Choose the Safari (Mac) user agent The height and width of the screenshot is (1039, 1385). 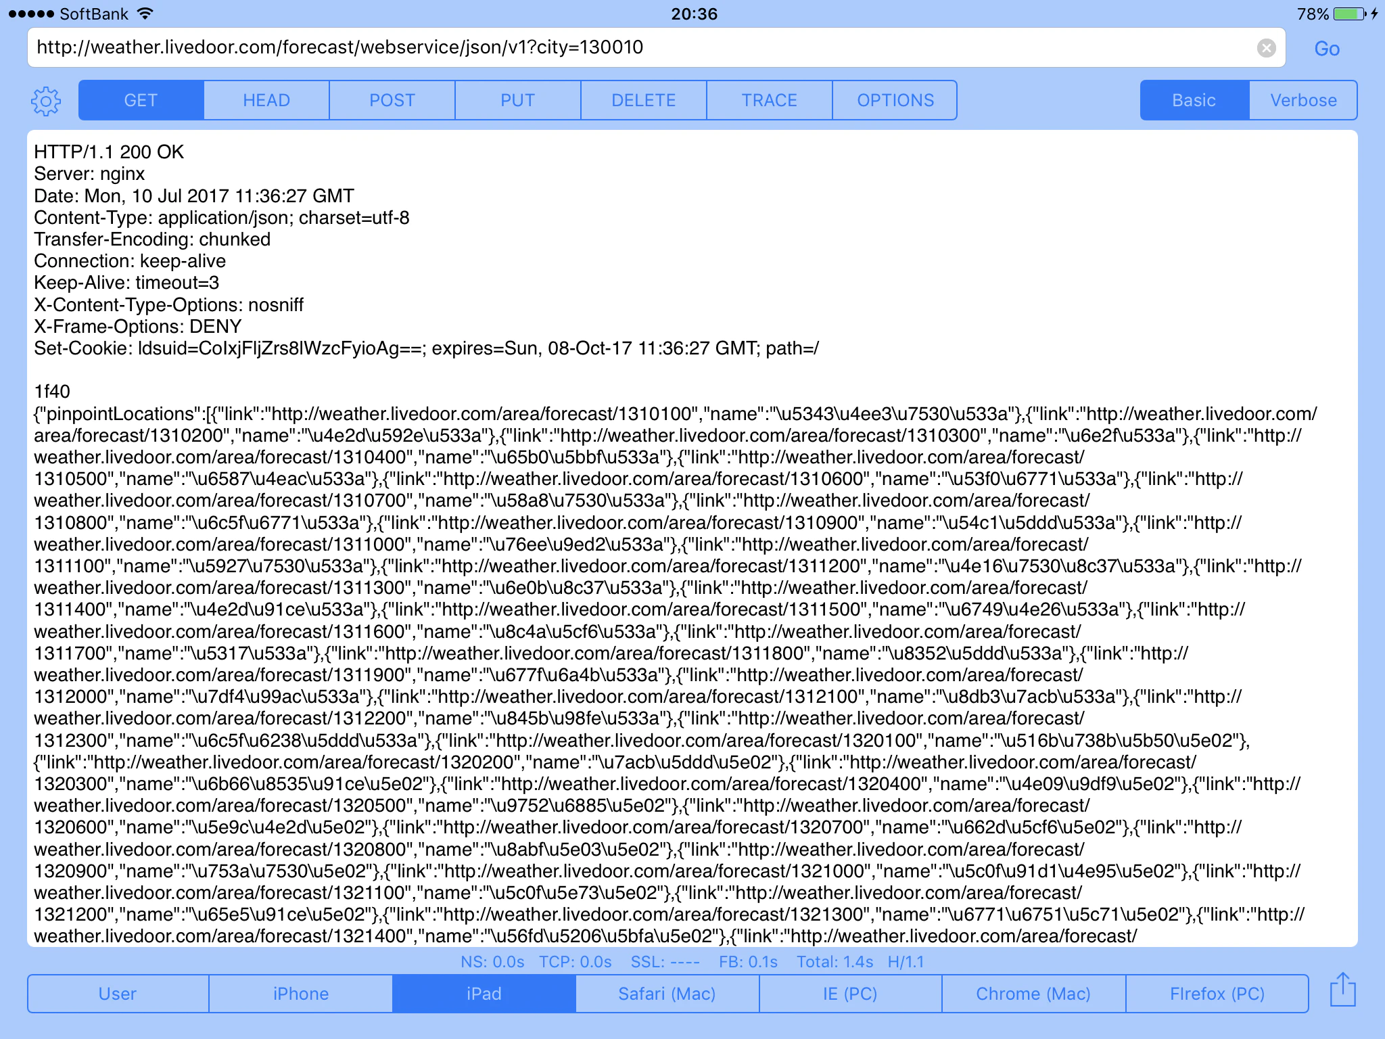[667, 994]
